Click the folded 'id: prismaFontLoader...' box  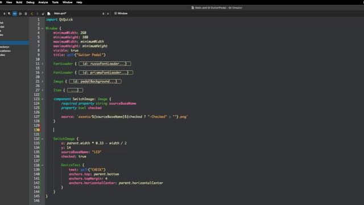[x=106, y=72]
